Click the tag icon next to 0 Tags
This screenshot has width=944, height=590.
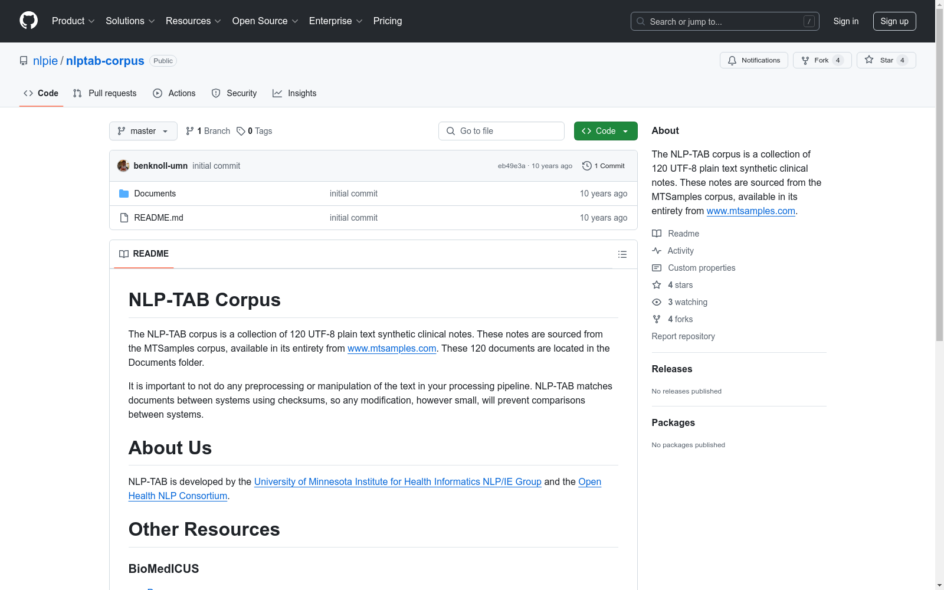point(241,131)
